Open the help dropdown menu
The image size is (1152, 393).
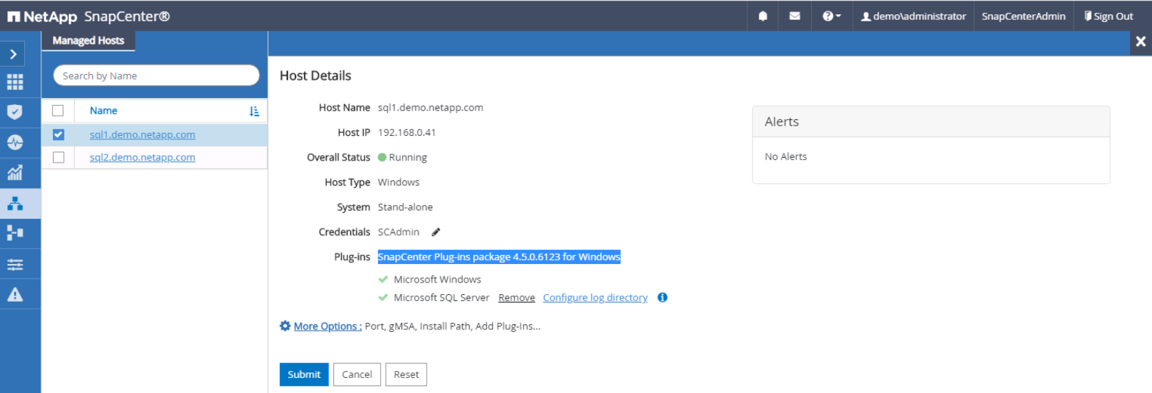tap(832, 16)
